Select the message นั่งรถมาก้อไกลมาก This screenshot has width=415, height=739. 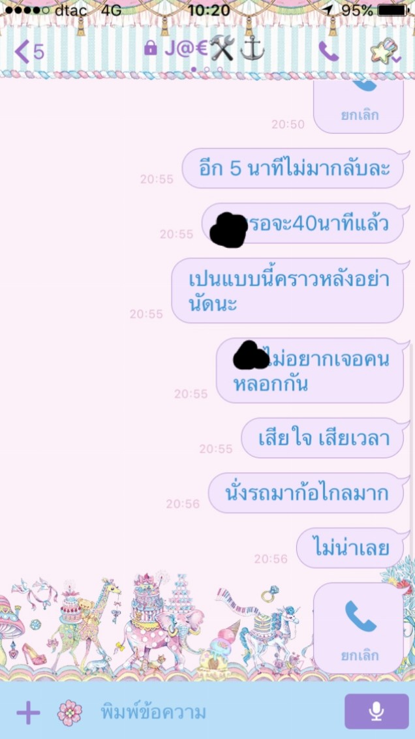(307, 493)
